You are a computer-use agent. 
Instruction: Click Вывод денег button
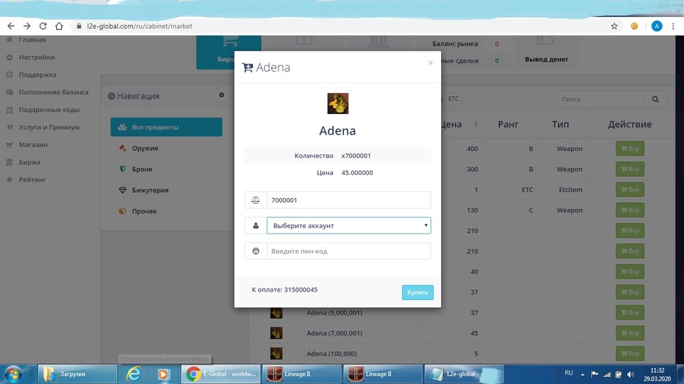tap(546, 59)
